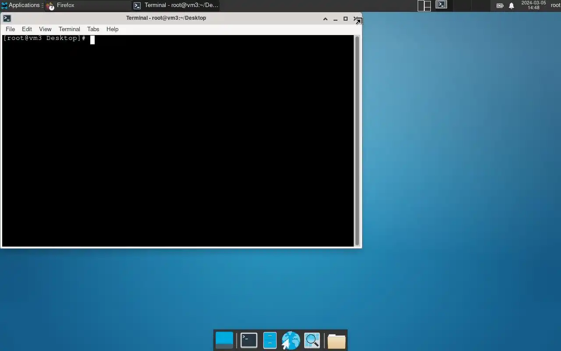The image size is (561, 351).
Task: Open the View menu in Terminal
Action: (x=45, y=29)
